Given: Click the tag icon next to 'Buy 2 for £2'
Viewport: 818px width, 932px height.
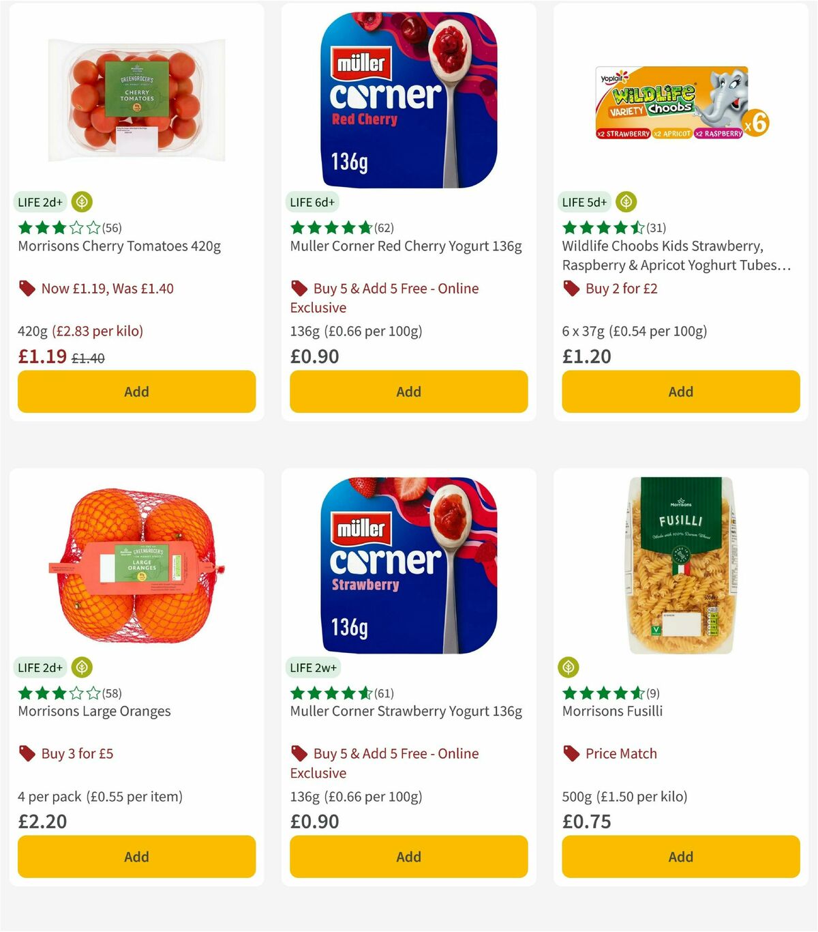Looking at the screenshot, I should click(x=571, y=288).
